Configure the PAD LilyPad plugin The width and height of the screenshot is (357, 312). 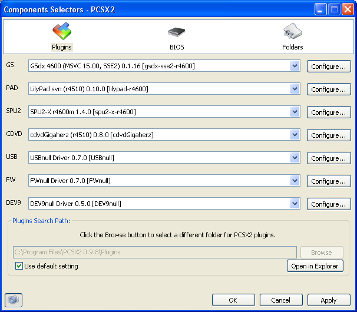pyautogui.click(x=329, y=89)
